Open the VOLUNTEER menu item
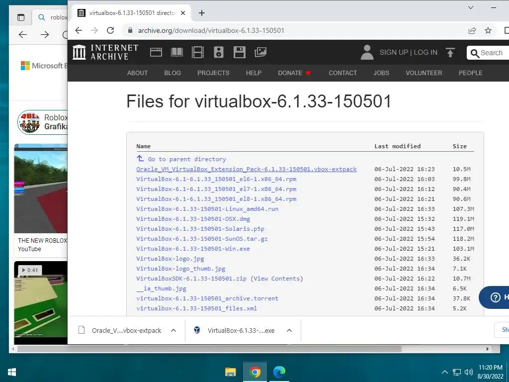The image size is (509, 382). pyautogui.click(x=424, y=73)
